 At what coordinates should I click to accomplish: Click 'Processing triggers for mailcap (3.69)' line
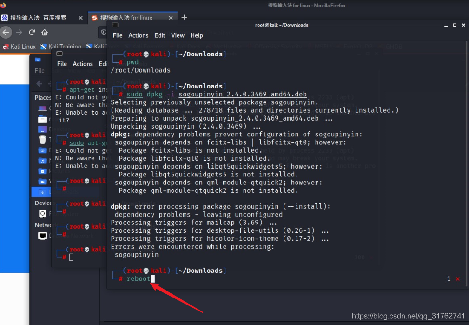pos(194,223)
